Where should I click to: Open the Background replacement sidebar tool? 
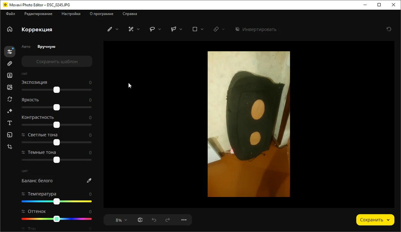point(10,87)
